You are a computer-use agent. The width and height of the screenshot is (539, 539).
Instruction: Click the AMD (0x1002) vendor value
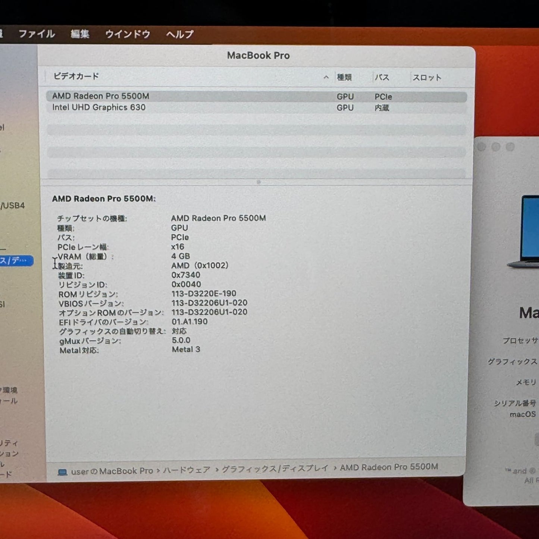coord(200,266)
